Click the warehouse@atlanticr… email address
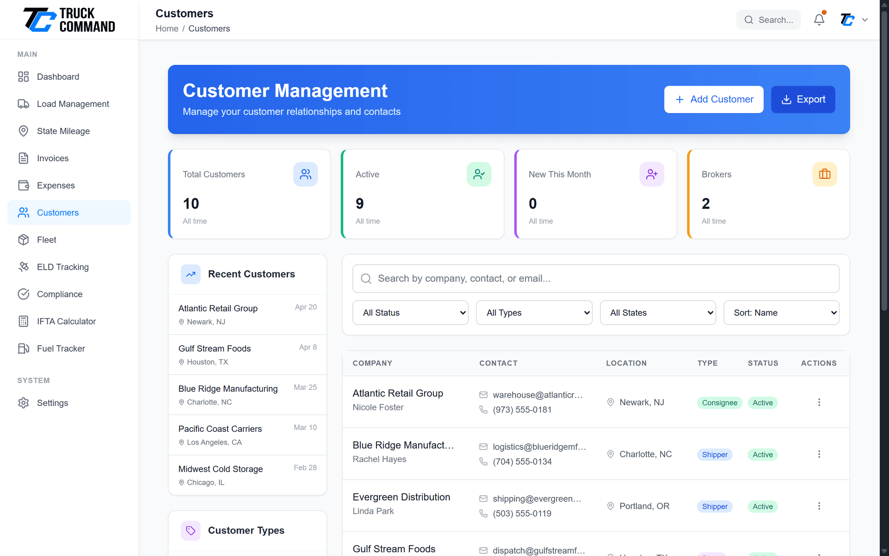The height and width of the screenshot is (556, 889). 538,395
